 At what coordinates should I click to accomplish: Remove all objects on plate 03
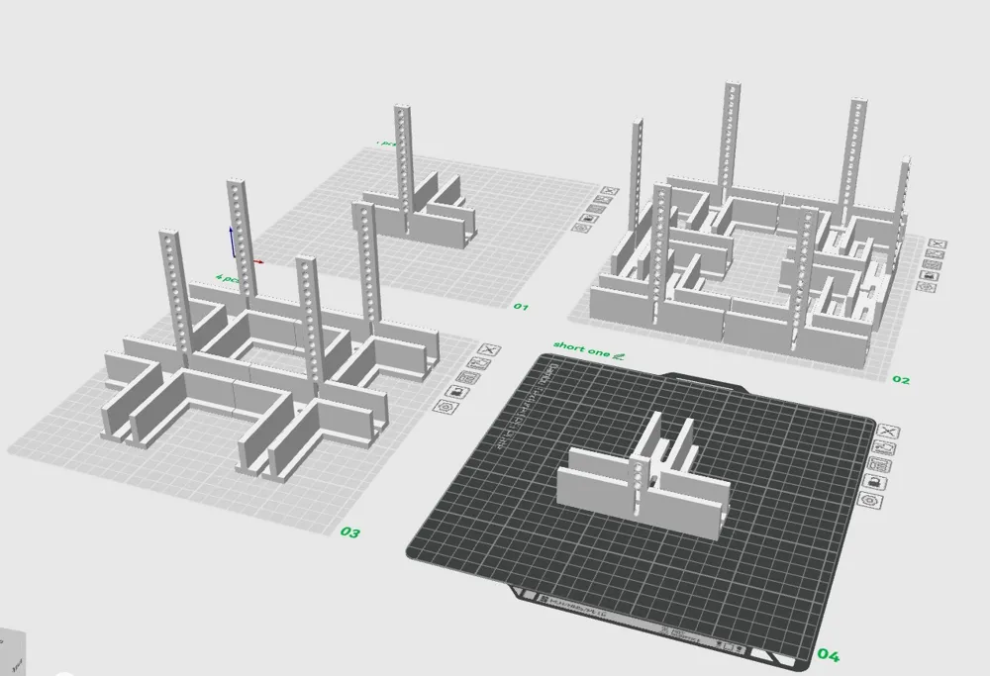489,350
